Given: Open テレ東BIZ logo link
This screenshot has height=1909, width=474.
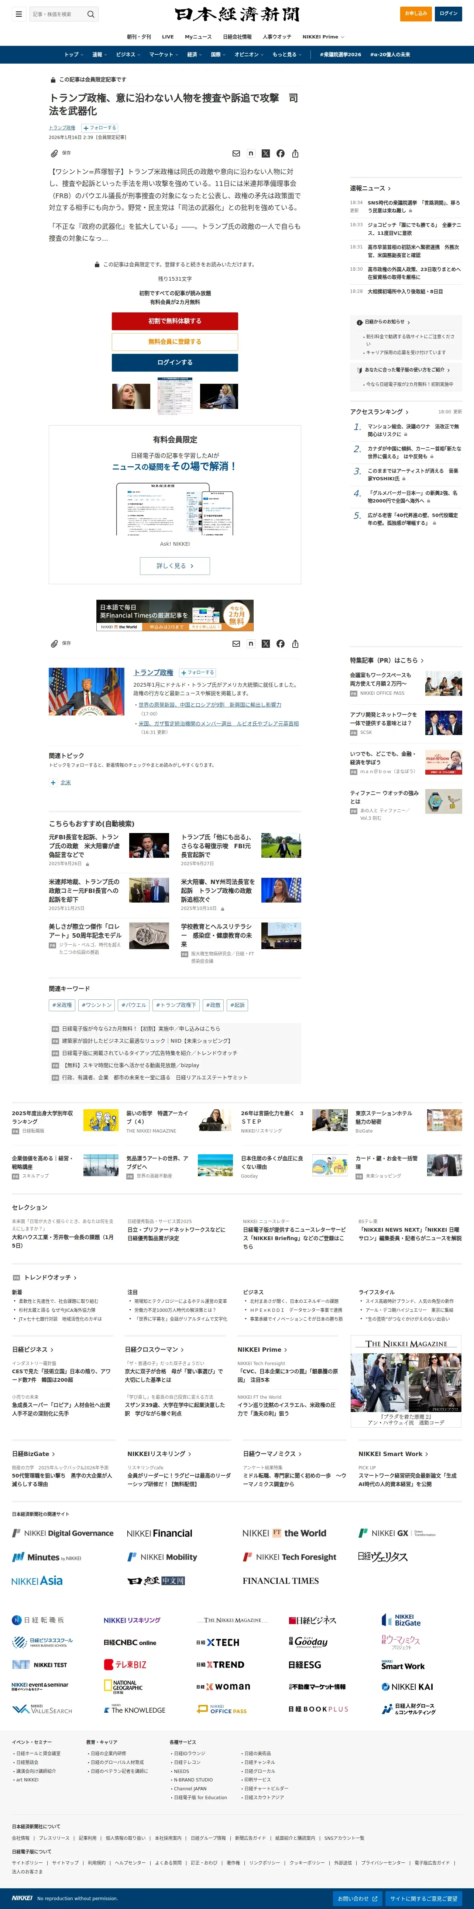Looking at the screenshot, I should click(x=125, y=1664).
